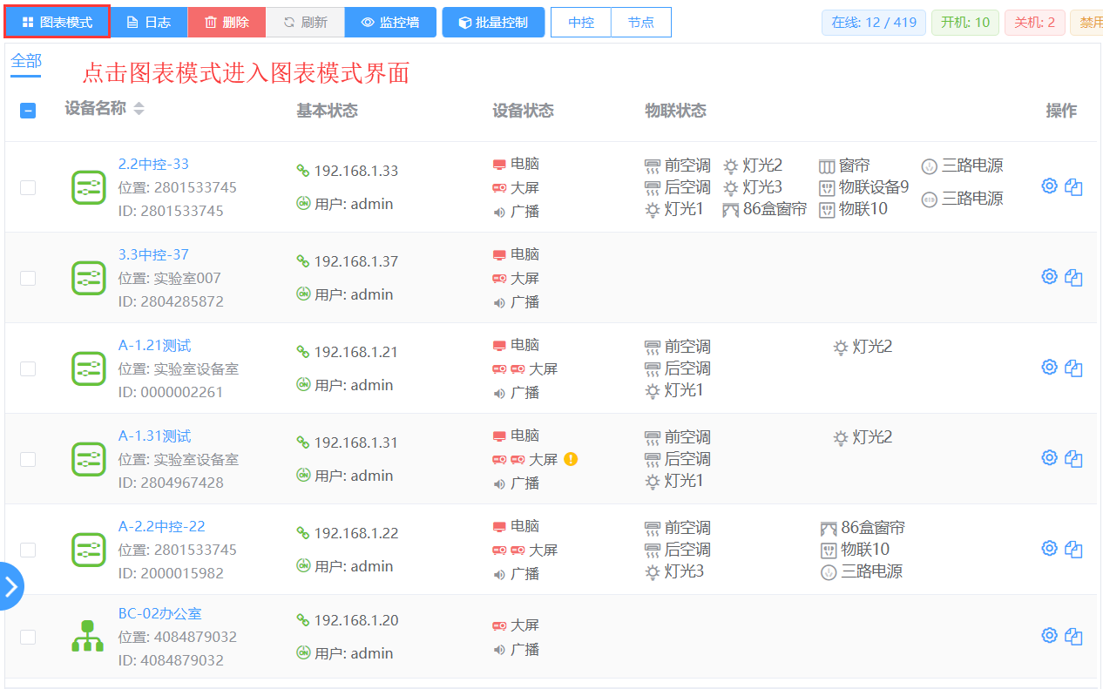Image resolution: width=1103 pixels, height=689 pixels.
Task: Check the box for 2.2中控-33
Action: click(x=28, y=187)
